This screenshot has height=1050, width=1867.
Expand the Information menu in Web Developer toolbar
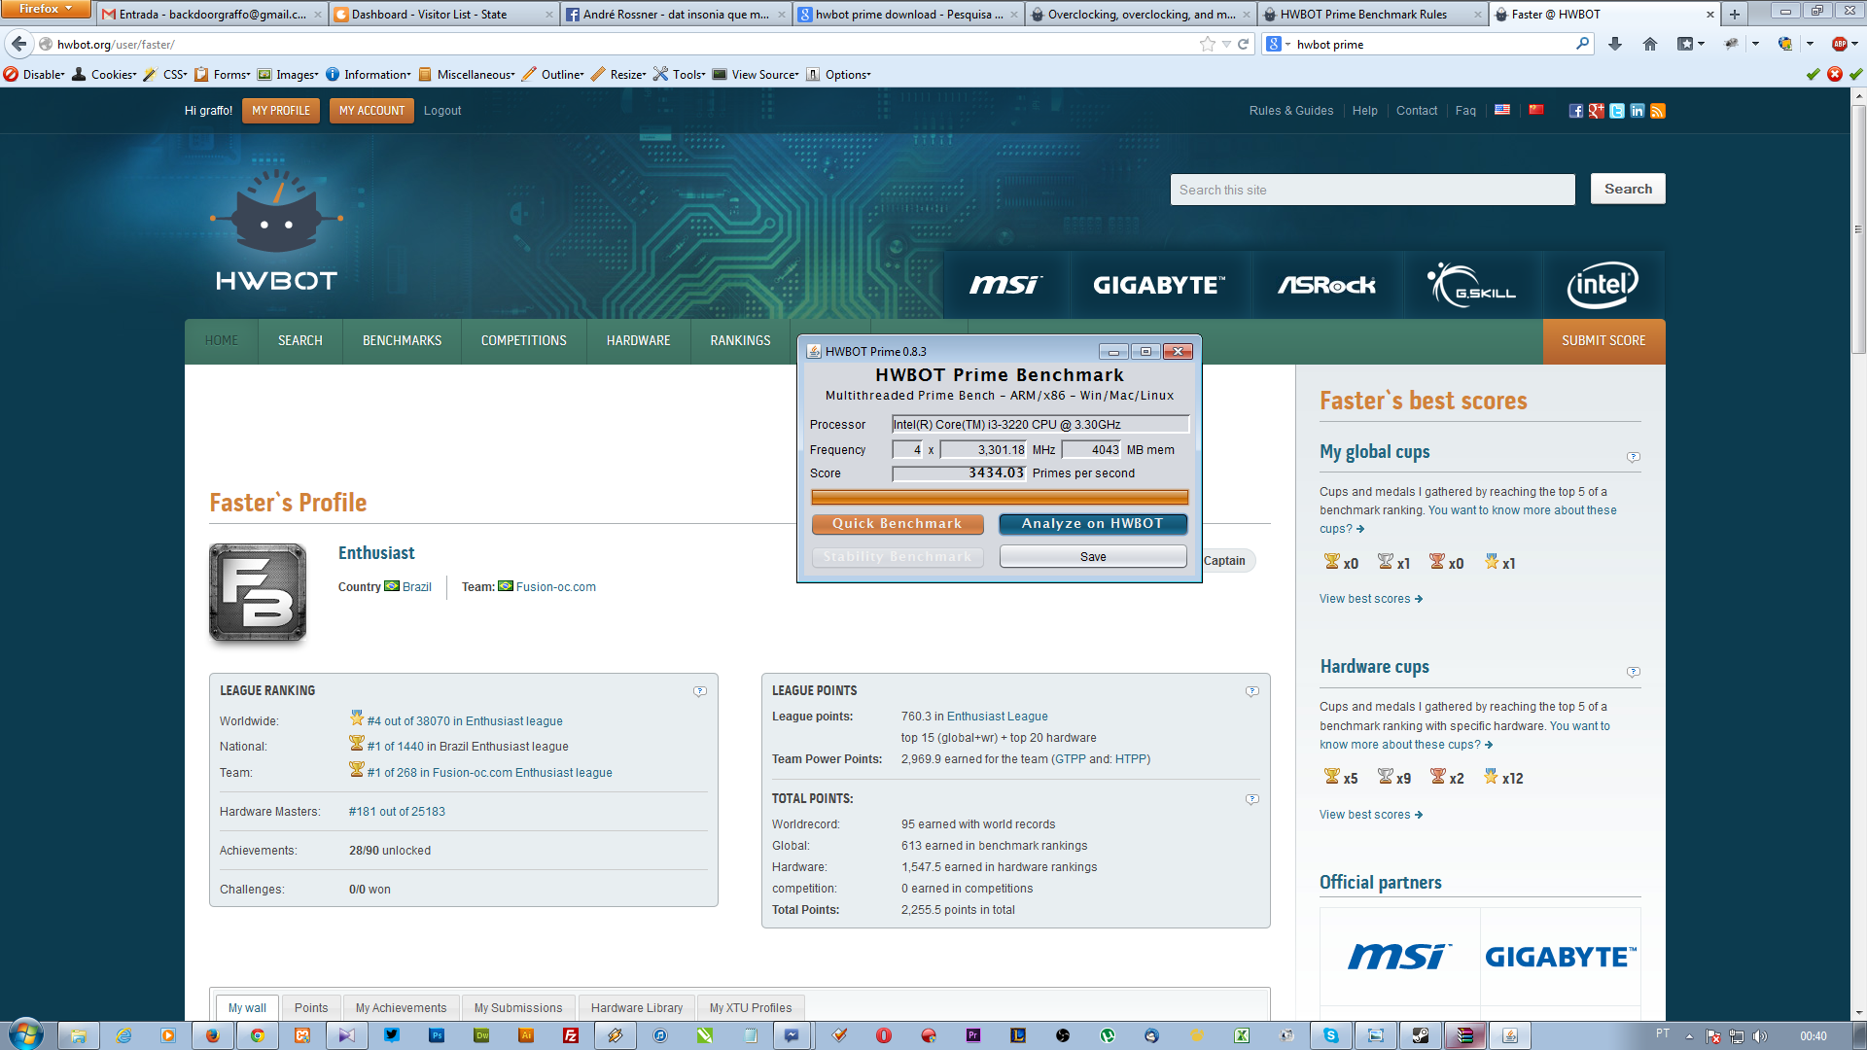coord(369,74)
